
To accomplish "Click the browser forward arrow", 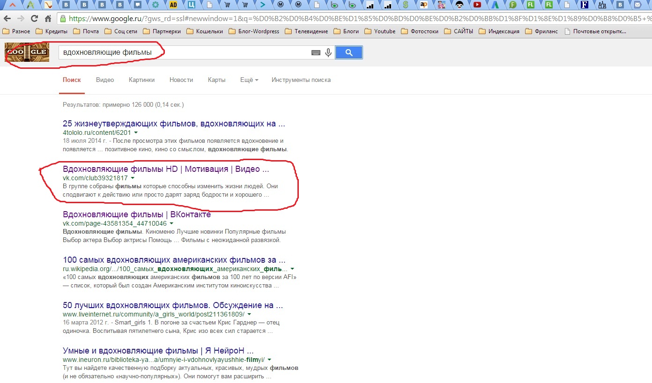I will click(x=21, y=19).
